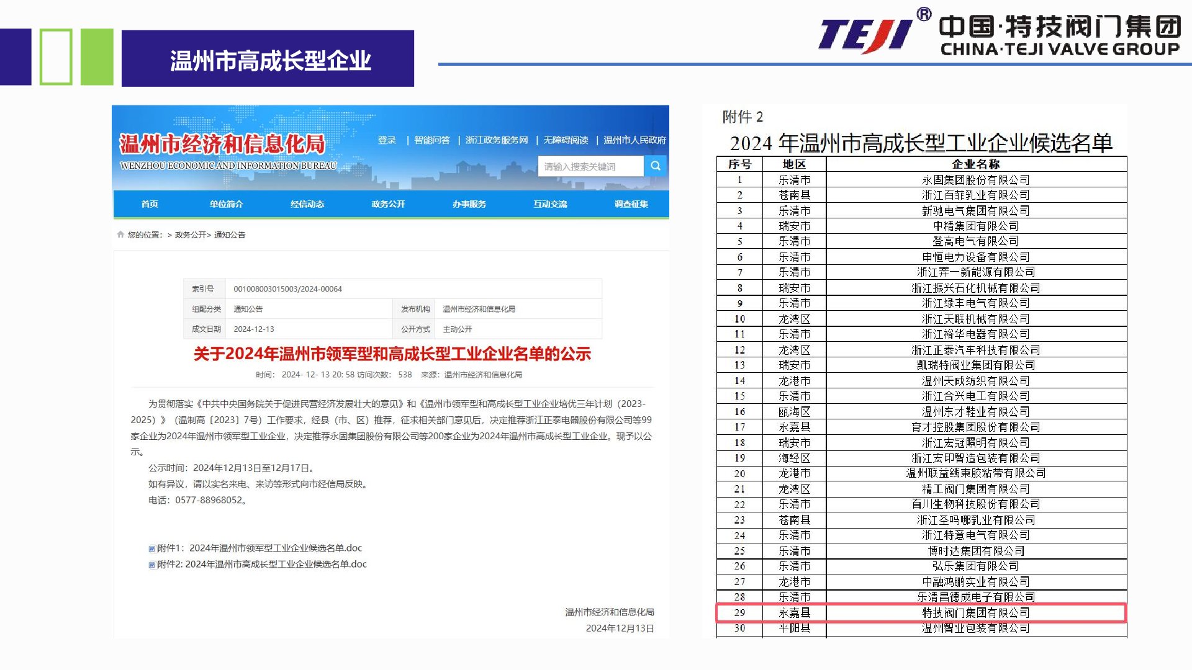Click the 公开方式 value 主动公开
Screen dimensions: 1192x670
tap(458, 329)
